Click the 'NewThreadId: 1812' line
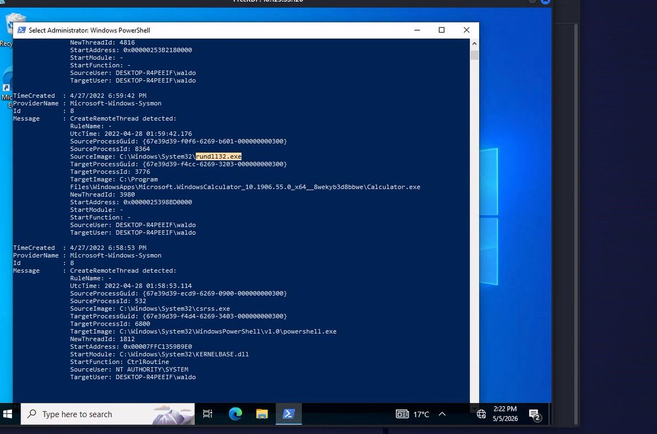657x434 pixels. click(x=102, y=339)
